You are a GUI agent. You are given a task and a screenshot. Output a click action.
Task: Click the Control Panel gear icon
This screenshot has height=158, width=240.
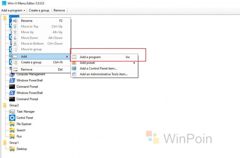pos(12,118)
